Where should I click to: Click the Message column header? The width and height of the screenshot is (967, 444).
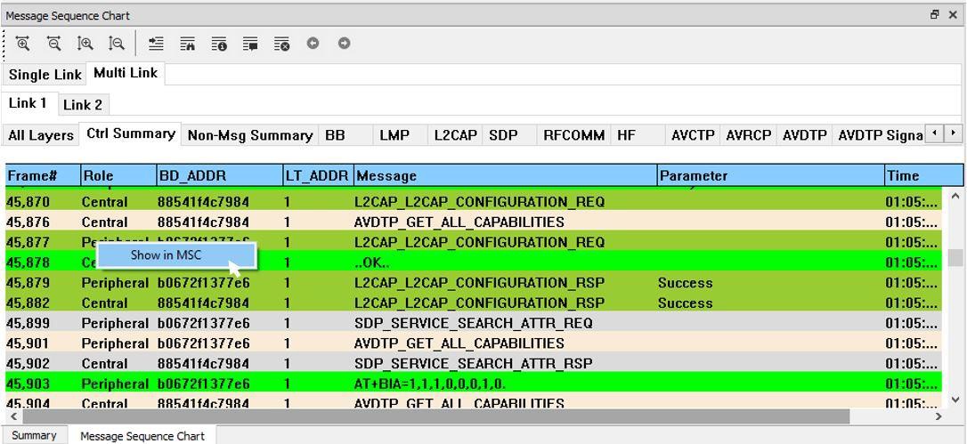506,176
